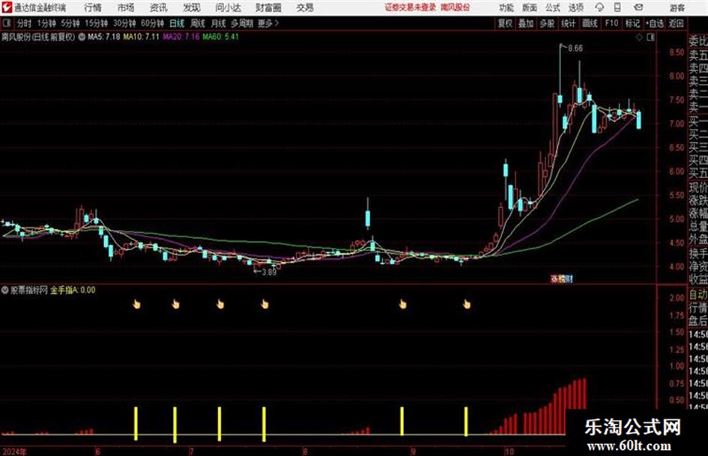Click the first golden finger signal icon
This screenshot has width=708, height=456.
pyautogui.click(x=136, y=304)
